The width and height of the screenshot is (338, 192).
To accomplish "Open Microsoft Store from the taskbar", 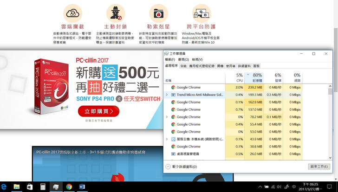I will point(29,187).
